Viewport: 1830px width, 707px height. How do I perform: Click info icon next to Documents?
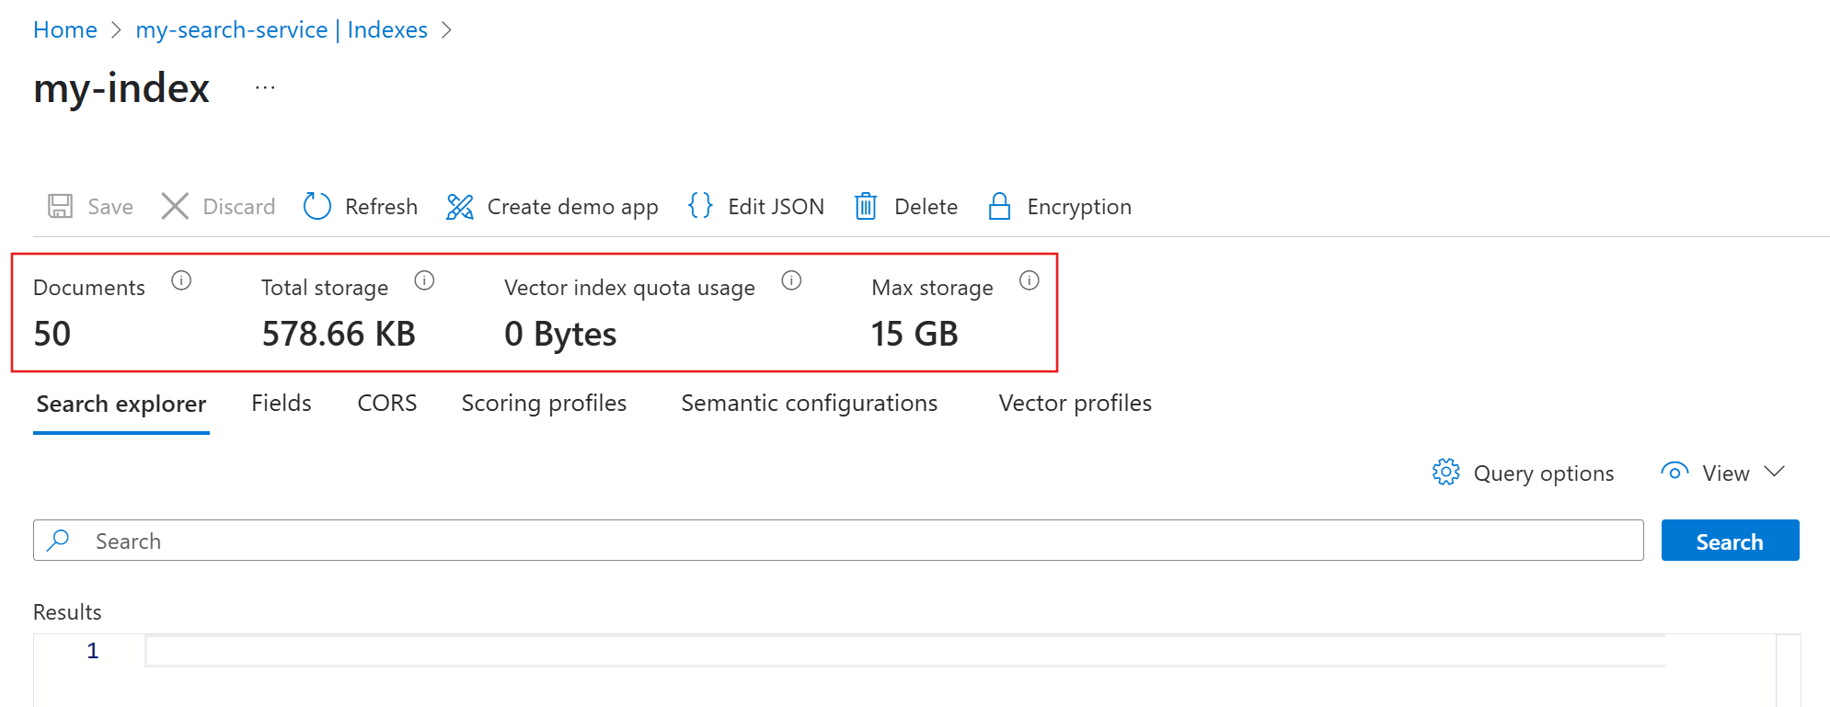pos(181,280)
